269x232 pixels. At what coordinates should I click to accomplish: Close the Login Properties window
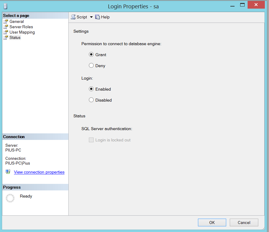point(256,5)
